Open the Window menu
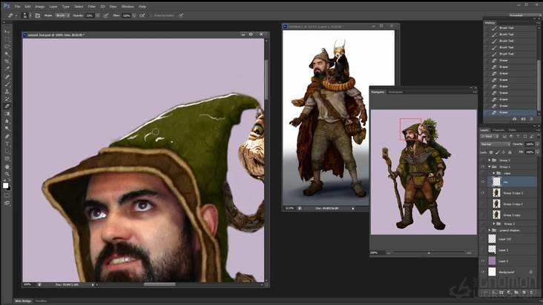This screenshot has height=305, width=543. 128,7
